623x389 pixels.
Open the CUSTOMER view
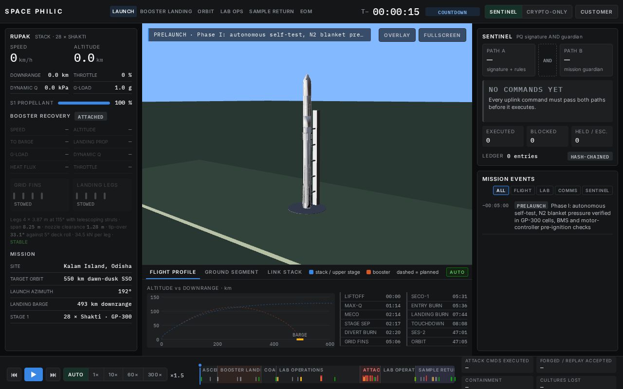tap(596, 12)
